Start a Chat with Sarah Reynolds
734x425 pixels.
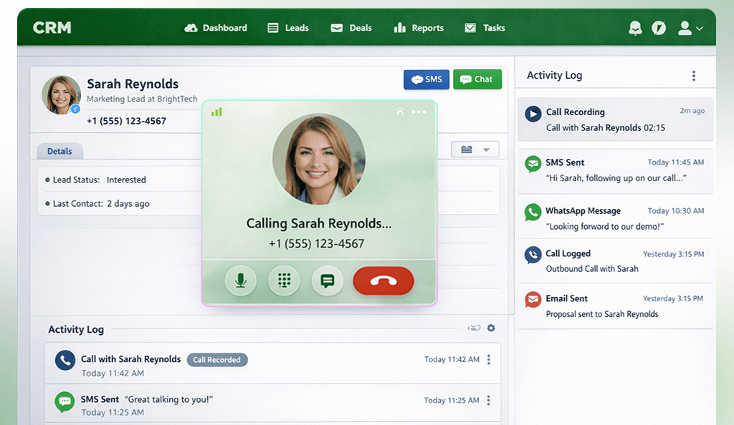(477, 79)
